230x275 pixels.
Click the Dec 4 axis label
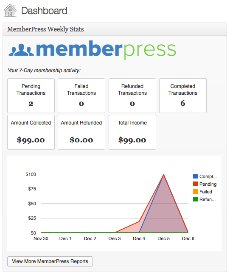(x=139, y=238)
